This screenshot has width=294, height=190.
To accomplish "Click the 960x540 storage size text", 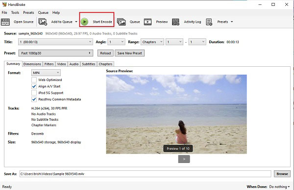I will click(56, 142).
